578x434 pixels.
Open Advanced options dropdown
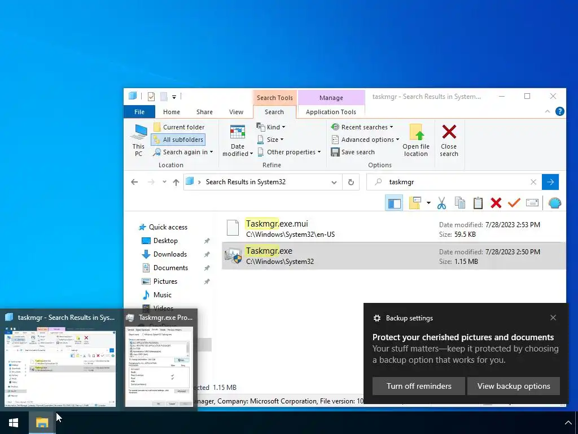click(x=365, y=140)
